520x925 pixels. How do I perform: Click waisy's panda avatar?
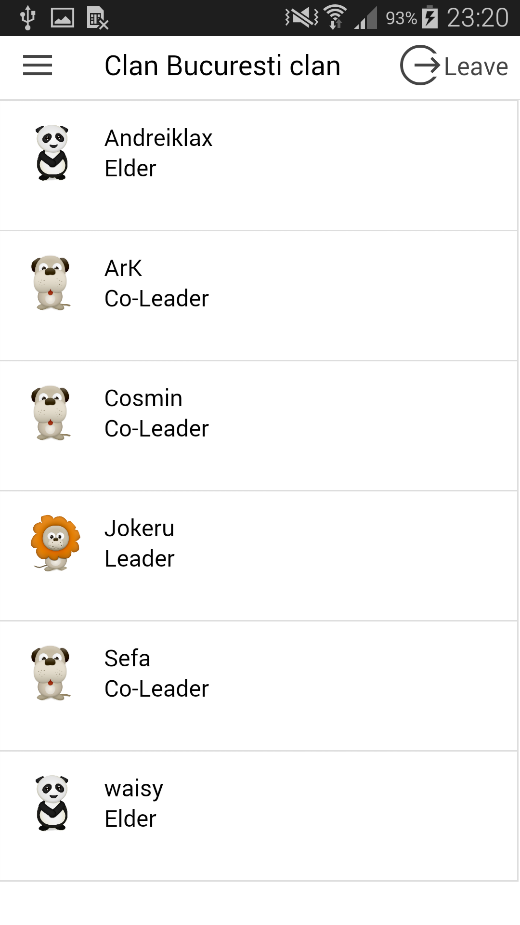[52, 803]
